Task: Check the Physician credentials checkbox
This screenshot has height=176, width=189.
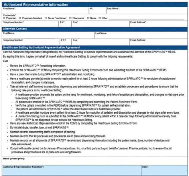Action: [x=4, y=18]
